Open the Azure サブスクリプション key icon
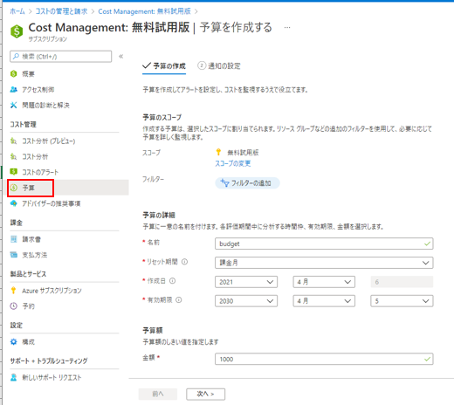This screenshot has height=405, width=454. pos(13,291)
